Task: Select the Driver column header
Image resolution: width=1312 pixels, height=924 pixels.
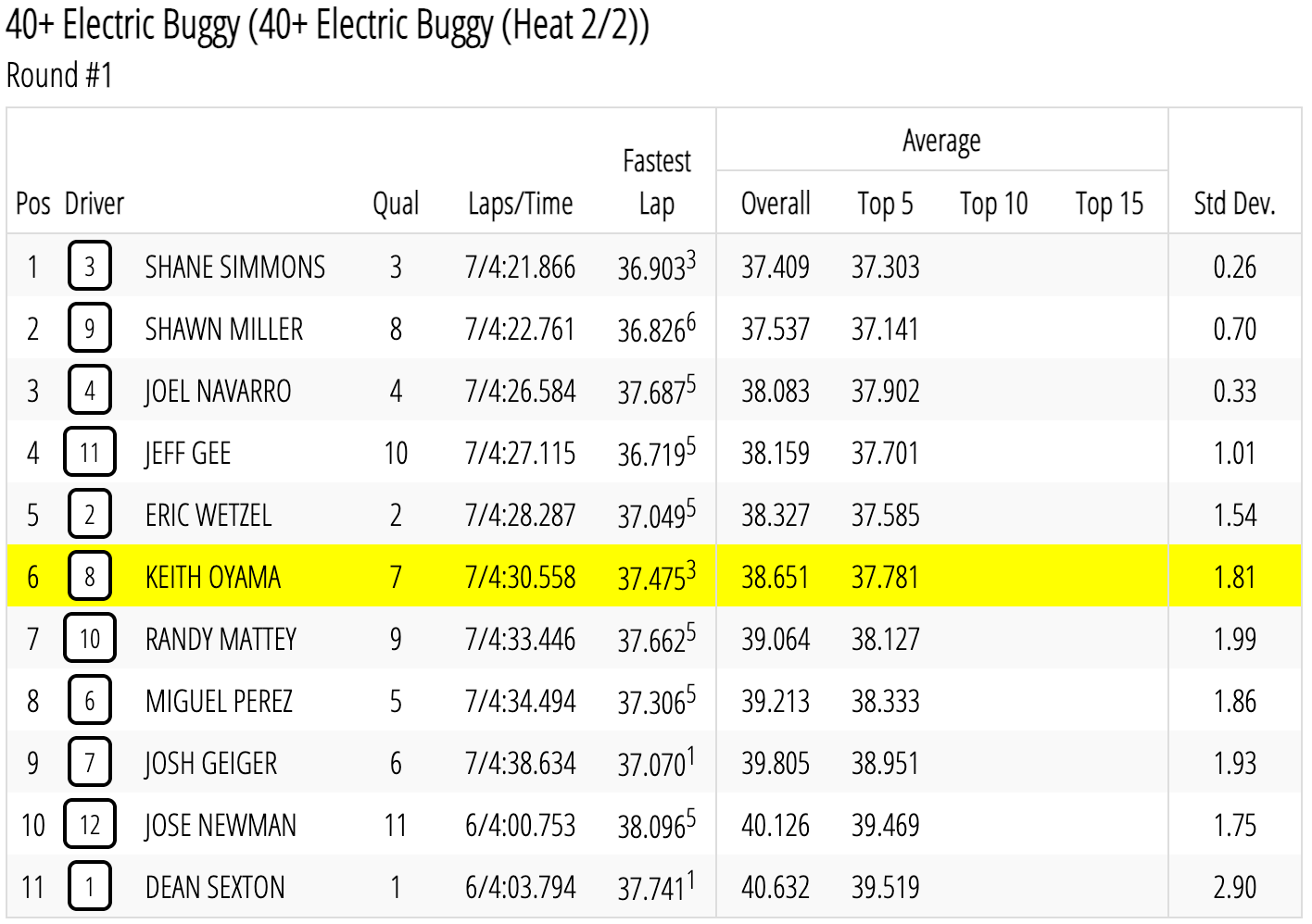Action: [x=95, y=204]
